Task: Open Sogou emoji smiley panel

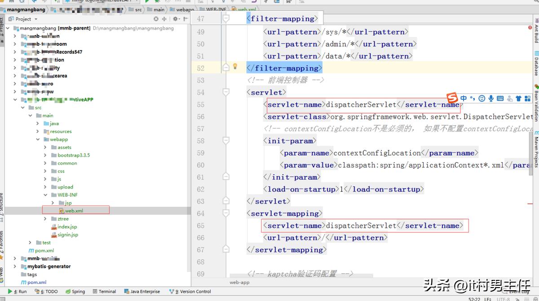Action: coord(482,98)
